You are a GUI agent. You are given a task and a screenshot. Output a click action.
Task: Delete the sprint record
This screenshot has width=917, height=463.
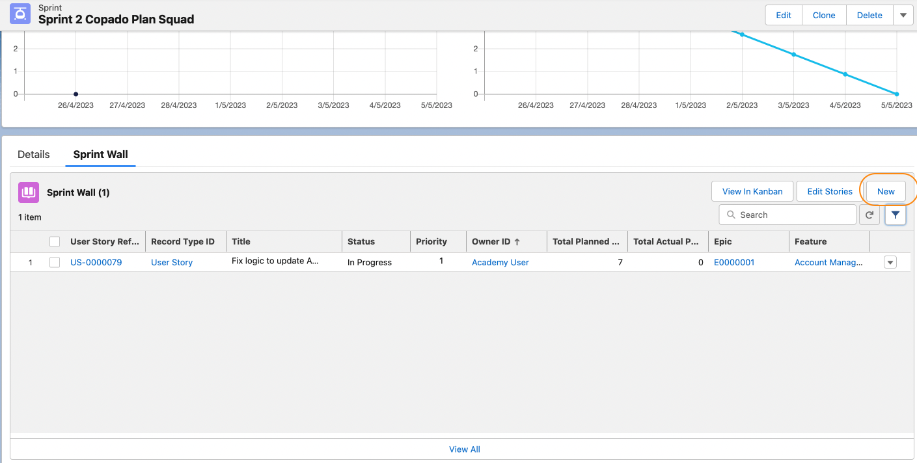coord(869,15)
